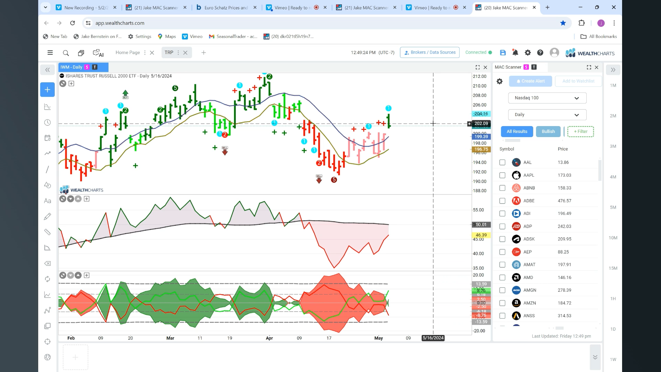Image resolution: width=661 pixels, height=372 pixels.
Task: Select the text annotation tool
Action: (48, 201)
